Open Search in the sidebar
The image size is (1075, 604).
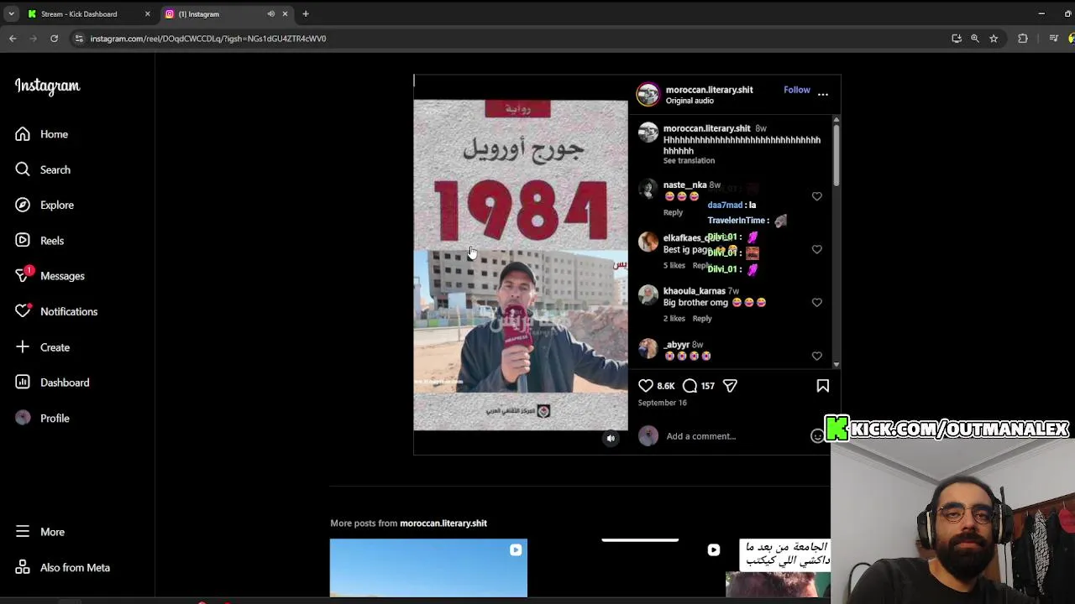coord(55,169)
